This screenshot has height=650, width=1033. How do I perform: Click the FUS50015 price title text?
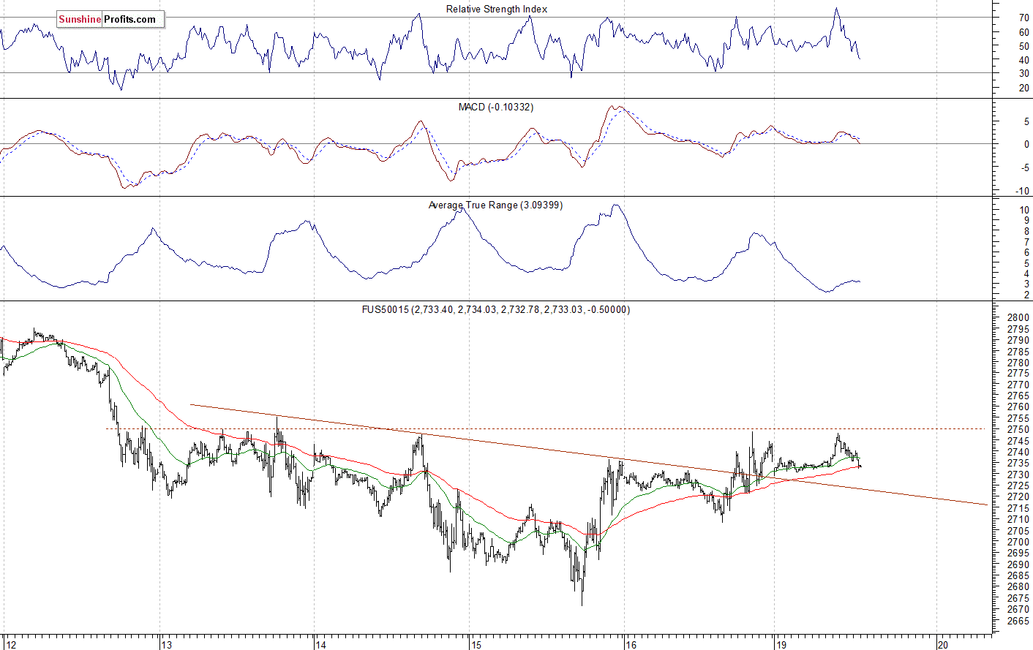[496, 309]
